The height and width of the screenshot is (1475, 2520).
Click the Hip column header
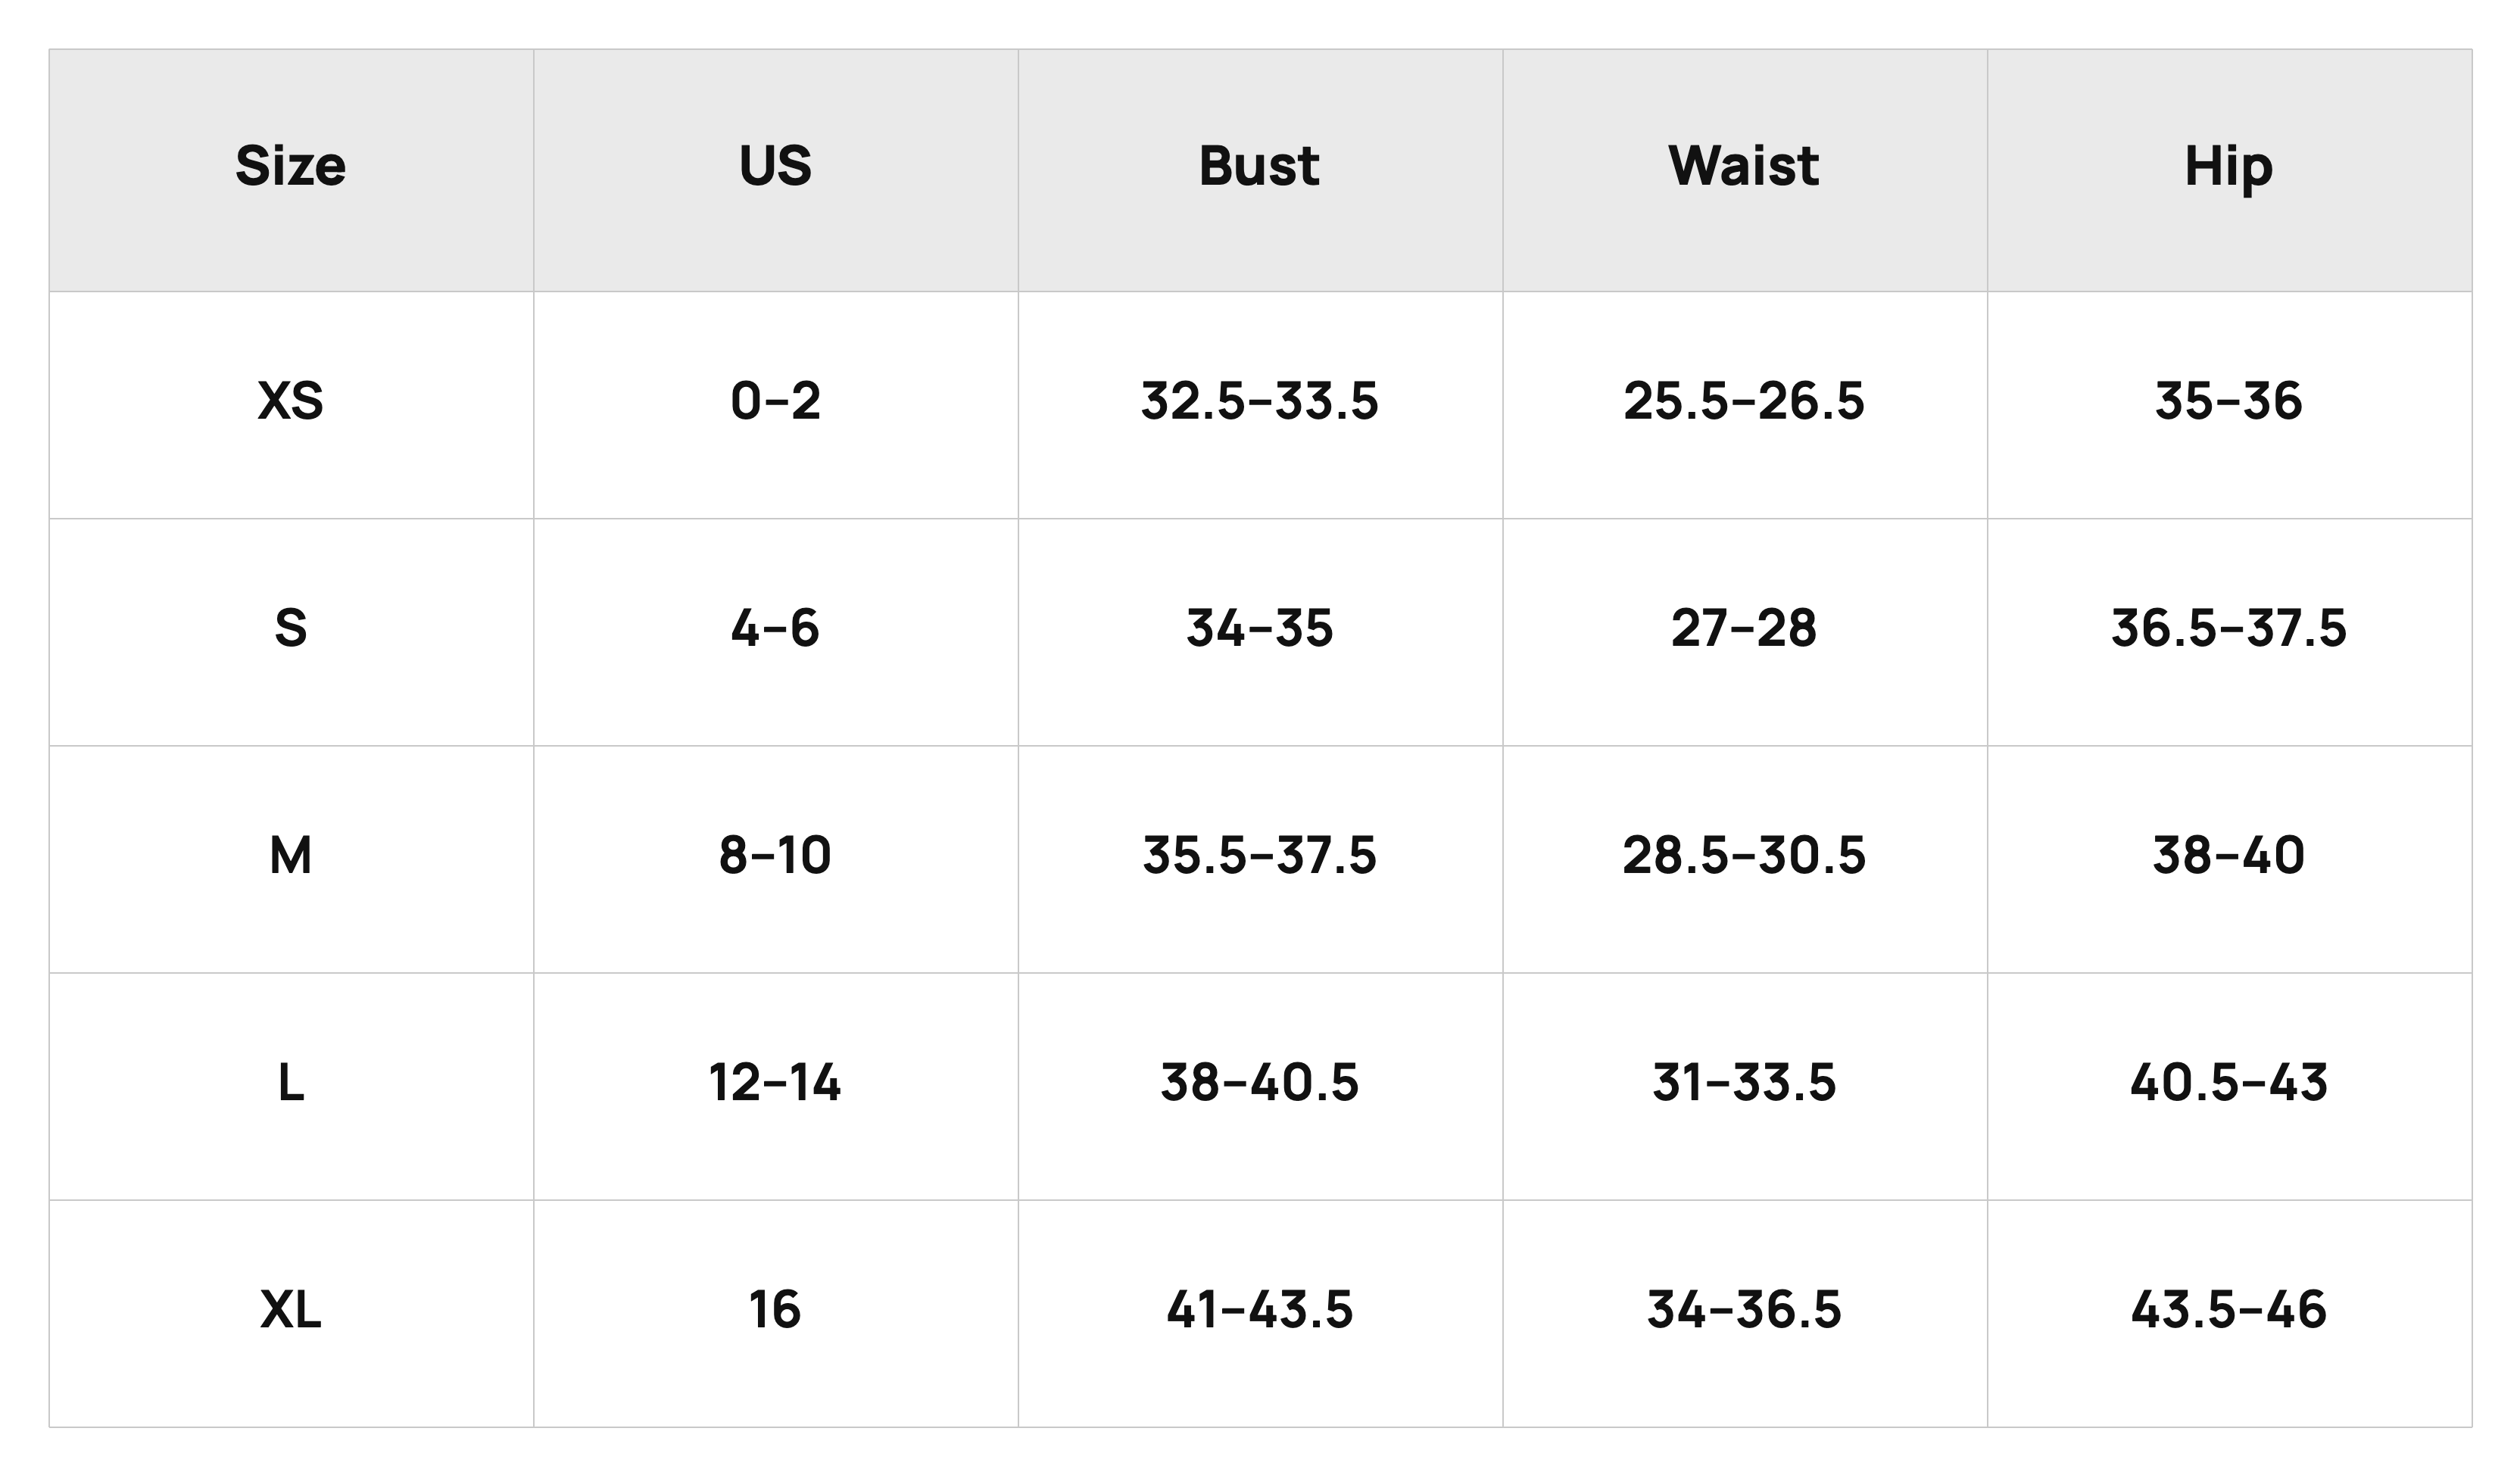[2229, 167]
